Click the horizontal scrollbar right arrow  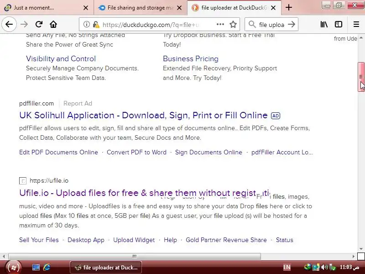[x=353, y=256]
